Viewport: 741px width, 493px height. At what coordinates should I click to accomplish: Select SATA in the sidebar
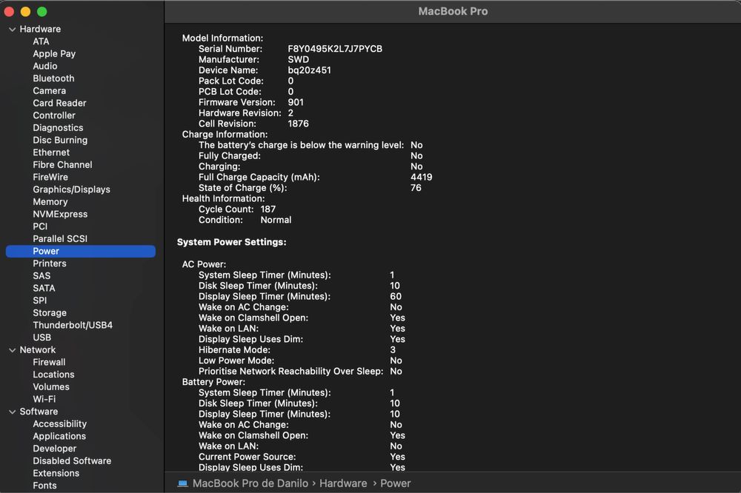44,288
